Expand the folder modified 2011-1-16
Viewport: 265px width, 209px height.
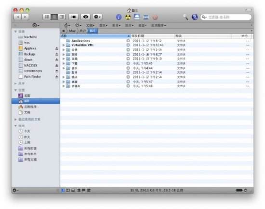[64, 55]
